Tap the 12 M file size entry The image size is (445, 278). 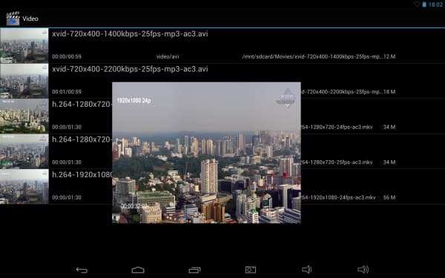389,56
